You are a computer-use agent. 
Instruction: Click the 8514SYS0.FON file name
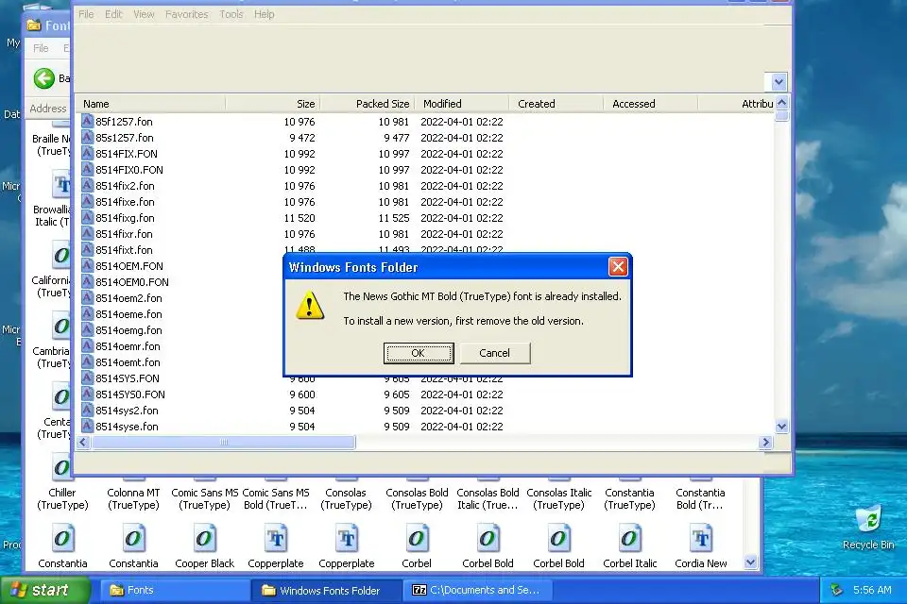point(130,394)
